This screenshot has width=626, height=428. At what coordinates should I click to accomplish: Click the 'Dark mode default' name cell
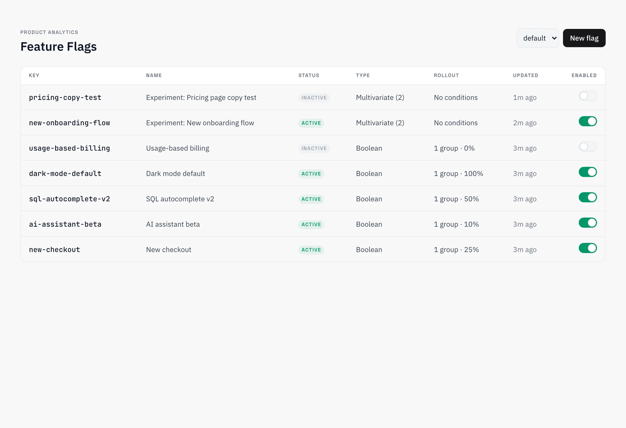click(x=176, y=174)
